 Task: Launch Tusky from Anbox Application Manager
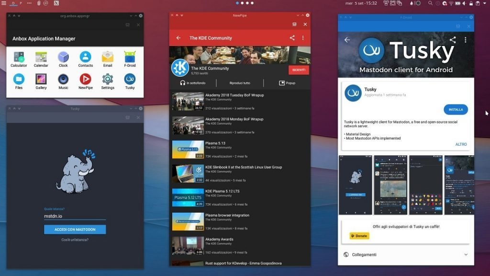[x=130, y=81]
